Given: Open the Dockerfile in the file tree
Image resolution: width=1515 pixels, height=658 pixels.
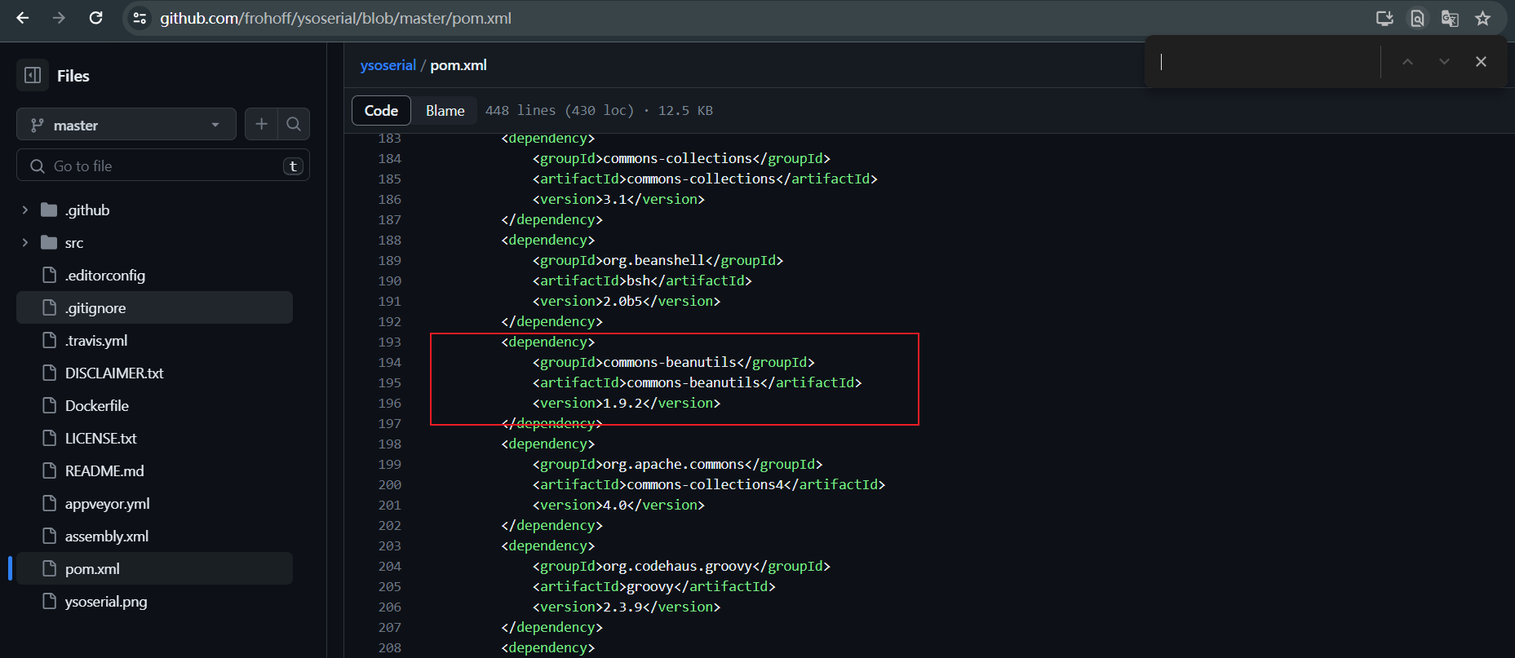Looking at the screenshot, I should [x=96, y=406].
